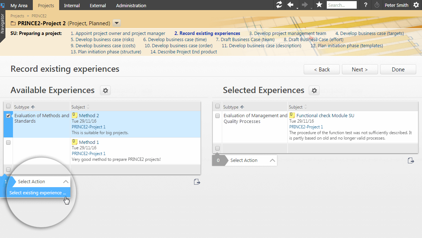
Task: Go to step 12 Plan initiation phase (templates)
Action: pyautogui.click(x=347, y=46)
